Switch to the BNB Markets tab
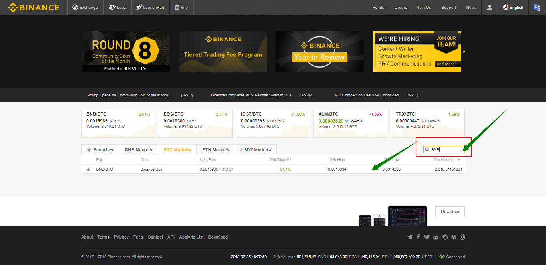This screenshot has width=546, height=265. pos(138,150)
